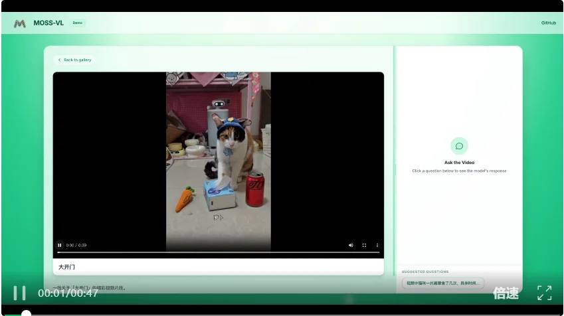
Task: Expand outer player to fullscreen
Action: (544, 293)
